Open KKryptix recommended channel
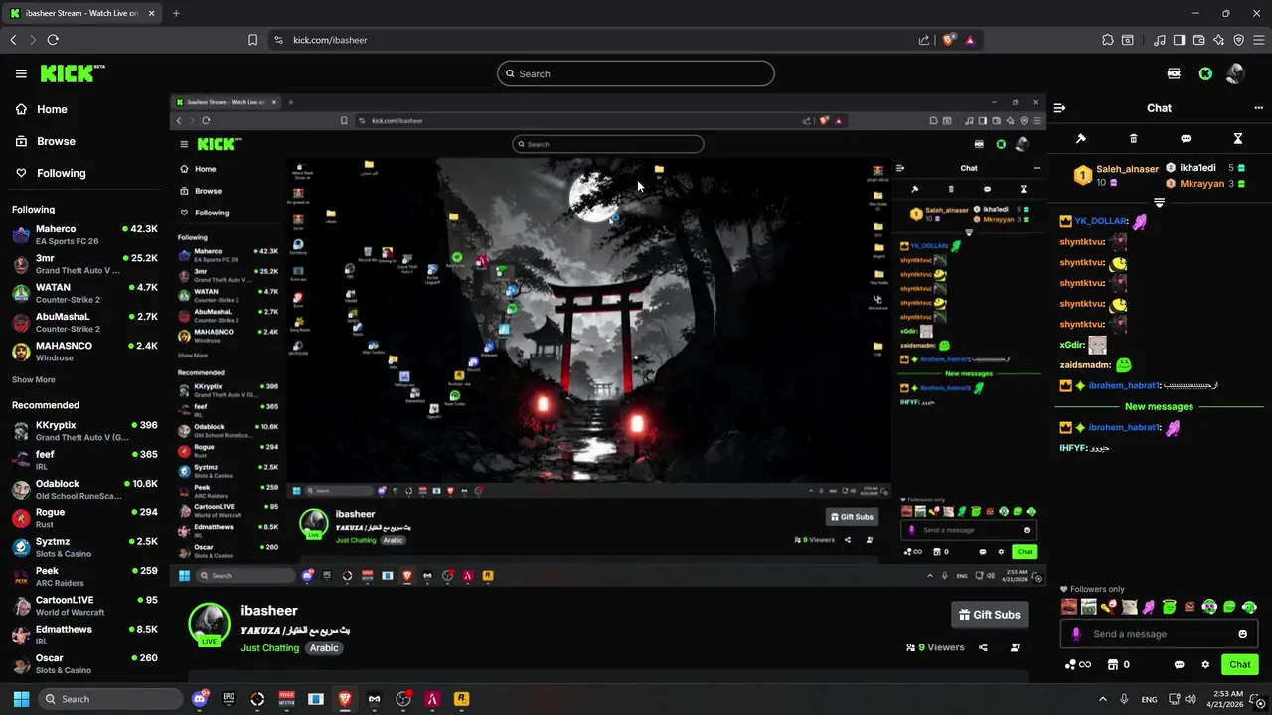1272x715 pixels. pyautogui.click(x=84, y=431)
